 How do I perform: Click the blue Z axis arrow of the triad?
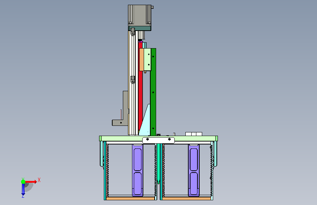pyautogui.click(x=23, y=190)
